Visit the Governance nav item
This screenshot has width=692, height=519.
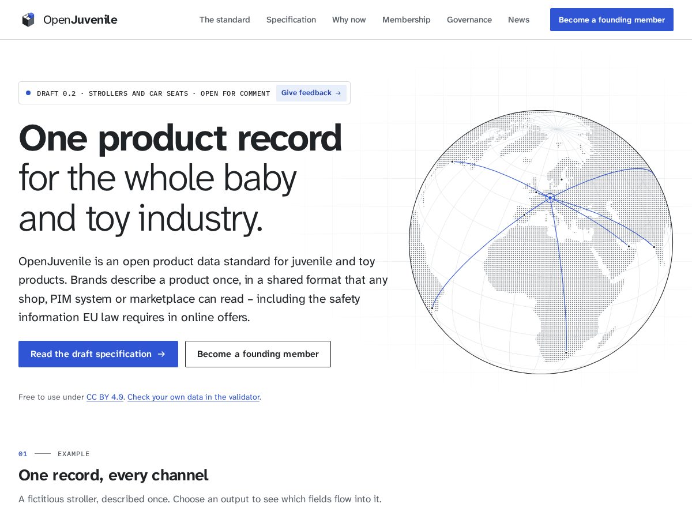[x=469, y=20]
